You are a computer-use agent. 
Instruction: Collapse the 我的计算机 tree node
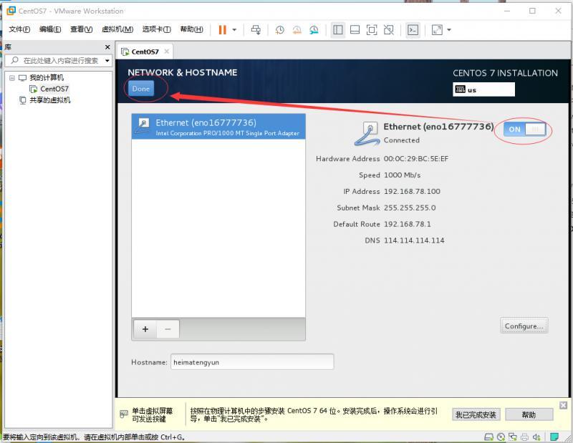tap(12, 77)
